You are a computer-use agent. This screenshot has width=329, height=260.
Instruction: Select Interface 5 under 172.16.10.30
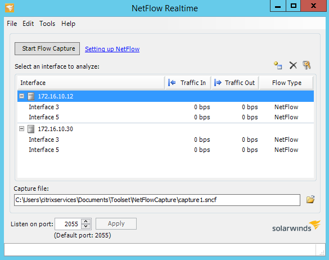tap(165, 150)
